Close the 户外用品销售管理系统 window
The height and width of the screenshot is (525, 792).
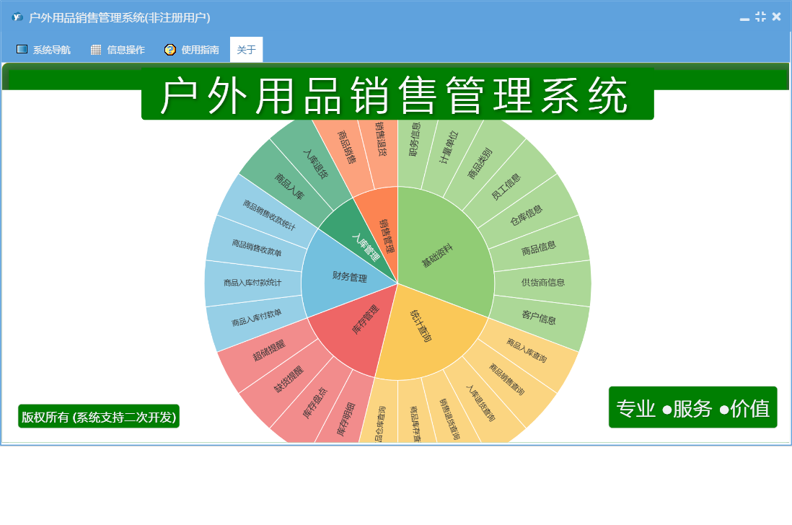pos(777,17)
